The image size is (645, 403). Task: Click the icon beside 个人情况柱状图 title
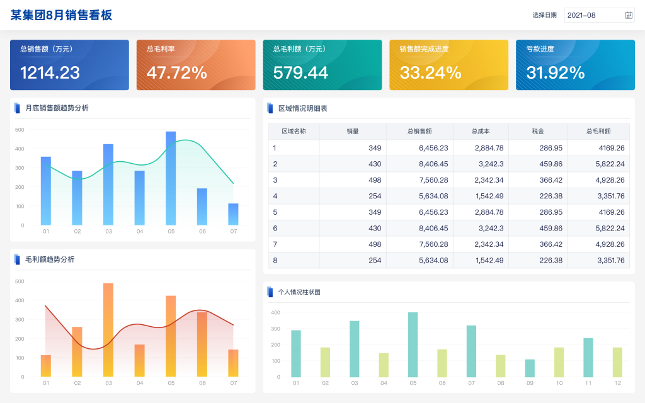click(x=270, y=292)
